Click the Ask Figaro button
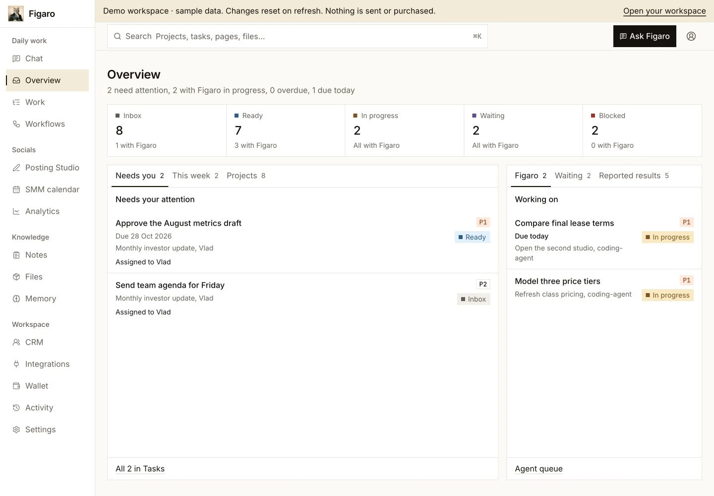The height and width of the screenshot is (496, 714). click(x=645, y=36)
